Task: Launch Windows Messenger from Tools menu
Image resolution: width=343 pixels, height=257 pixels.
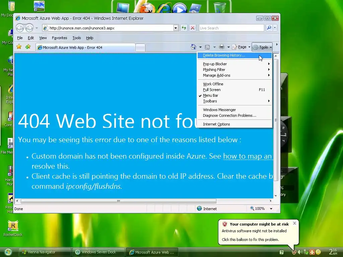Action: pyautogui.click(x=234, y=110)
